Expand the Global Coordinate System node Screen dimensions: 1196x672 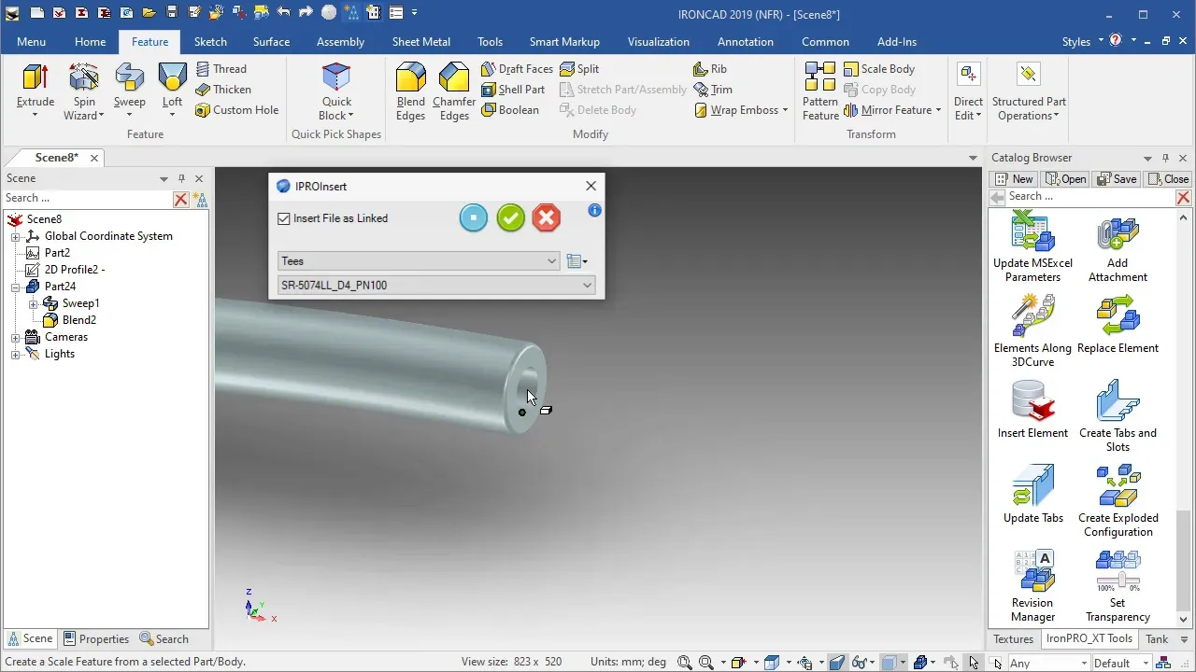[15, 236]
